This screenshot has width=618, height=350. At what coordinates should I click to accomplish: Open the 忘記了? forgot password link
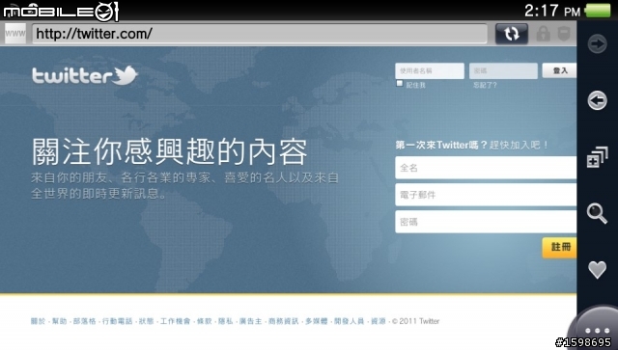[x=485, y=85]
